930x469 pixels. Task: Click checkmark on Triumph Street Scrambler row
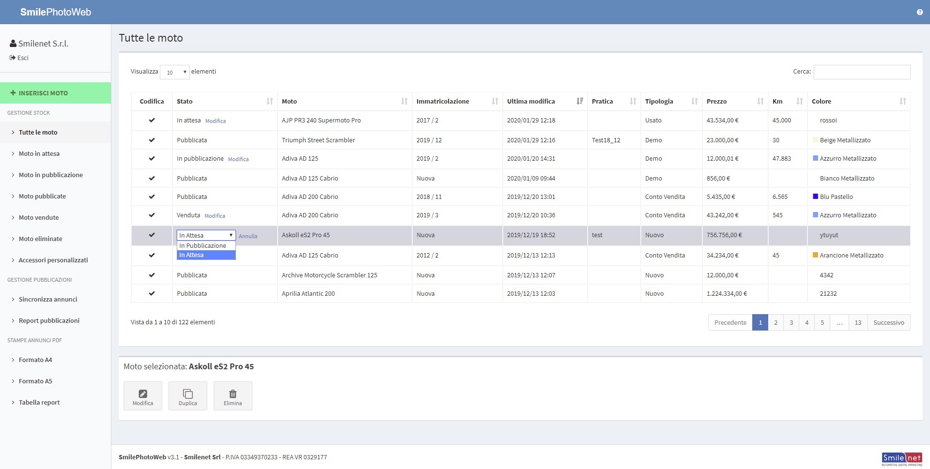point(152,140)
